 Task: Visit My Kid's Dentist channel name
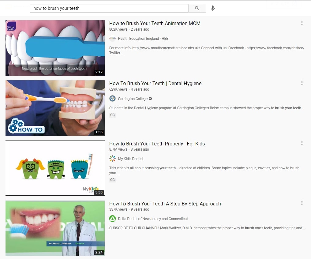130,159
